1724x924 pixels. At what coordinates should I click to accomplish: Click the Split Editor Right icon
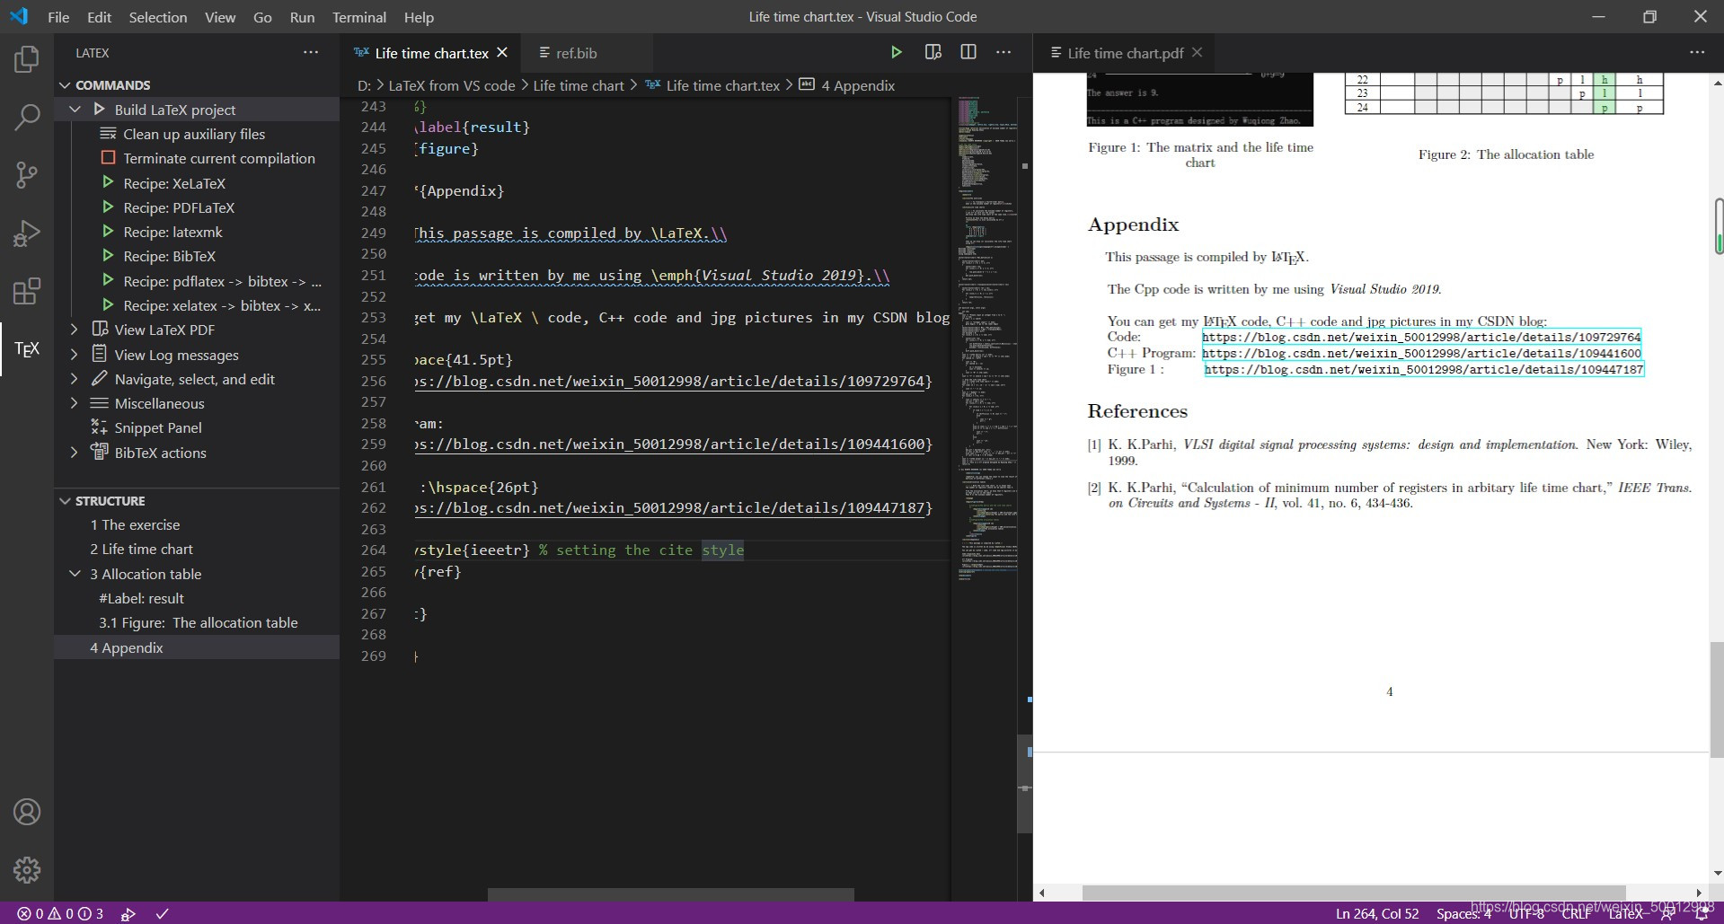coord(968,53)
